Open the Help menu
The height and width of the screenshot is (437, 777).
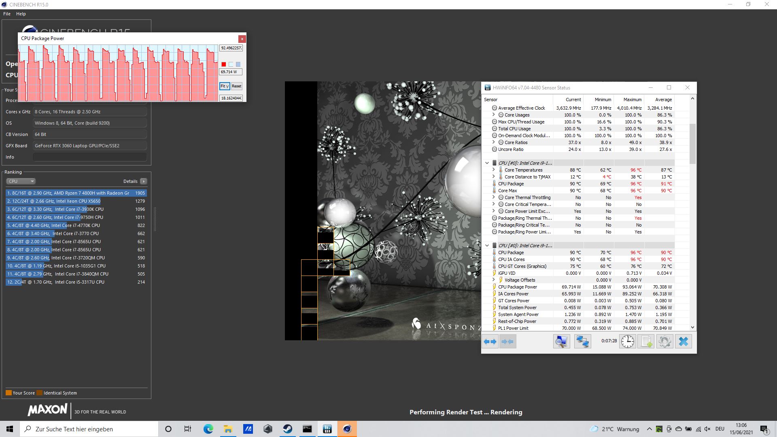(x=21, y=14)
